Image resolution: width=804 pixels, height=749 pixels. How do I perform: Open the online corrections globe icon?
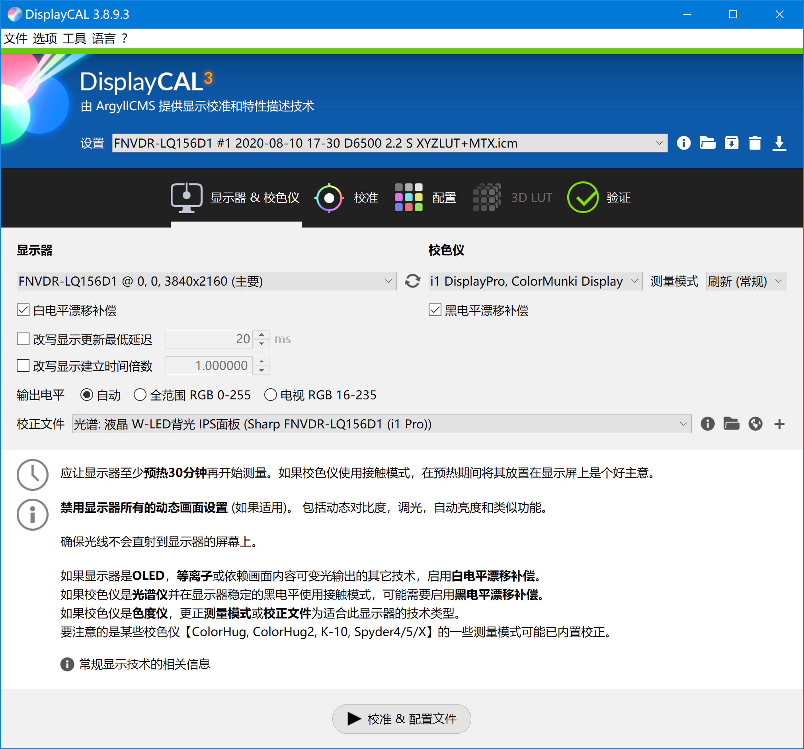(755, 424)
